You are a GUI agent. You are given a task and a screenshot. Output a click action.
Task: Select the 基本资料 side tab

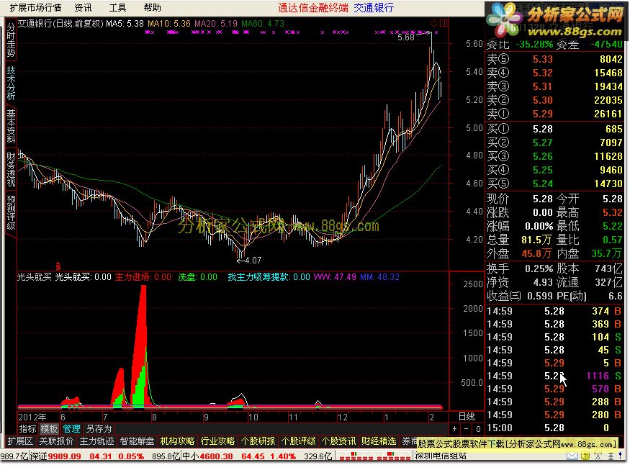click(11, 127)
